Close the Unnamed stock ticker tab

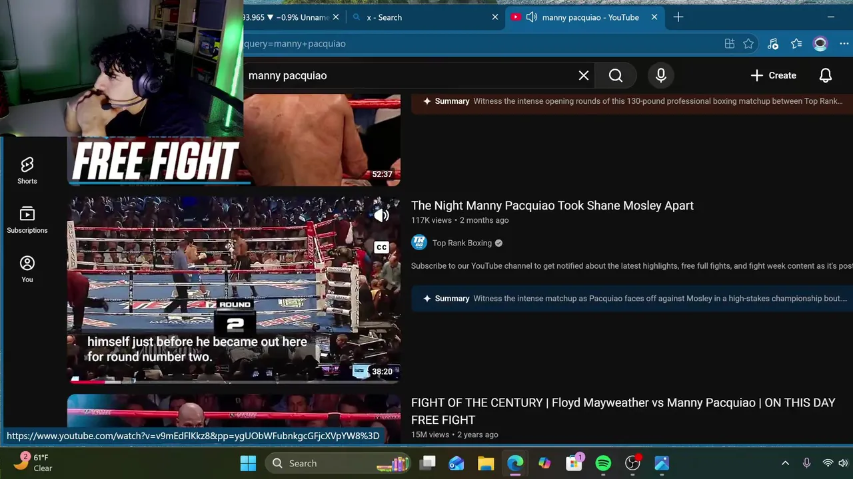336,17
